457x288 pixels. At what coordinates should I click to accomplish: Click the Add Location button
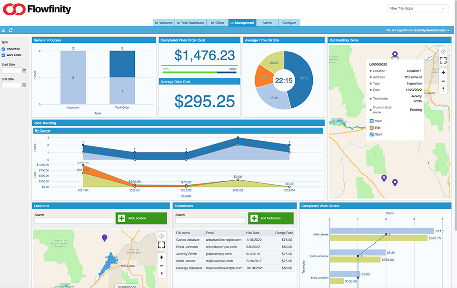tap(141, 218)
